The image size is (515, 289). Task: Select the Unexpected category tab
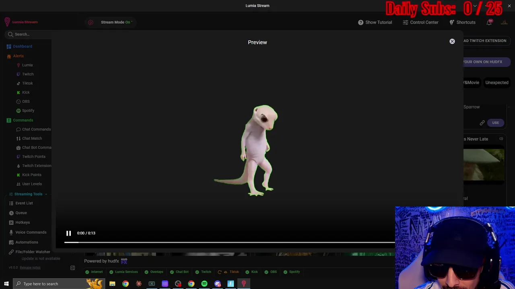coord(497,83)
